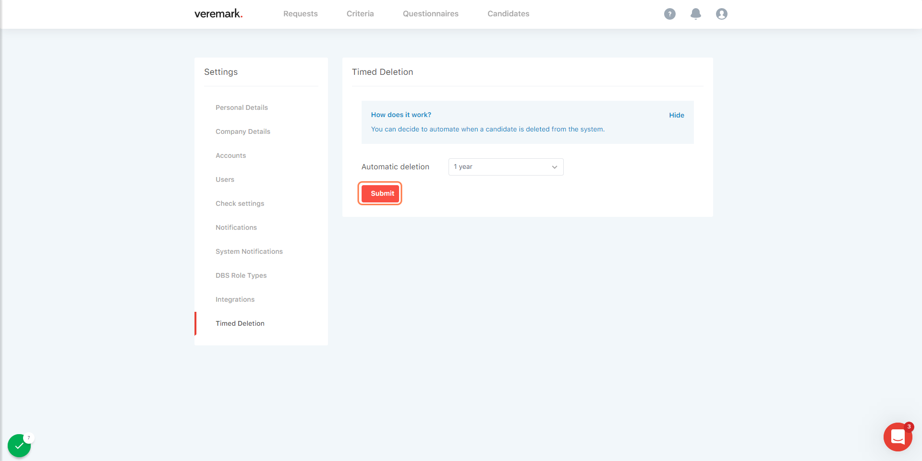Open the Automatic deletion dropdown
The image size is (922, 461).
tap(506, 167)
